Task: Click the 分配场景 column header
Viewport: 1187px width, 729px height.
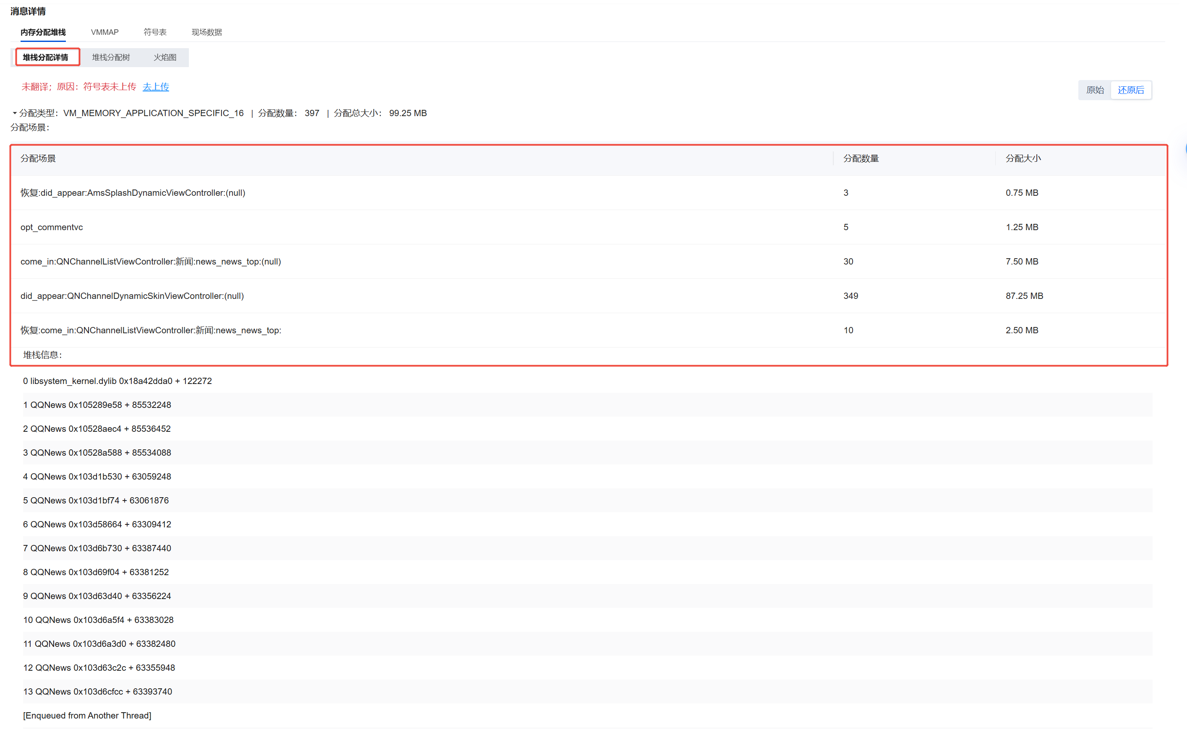Action: point(38,158)
